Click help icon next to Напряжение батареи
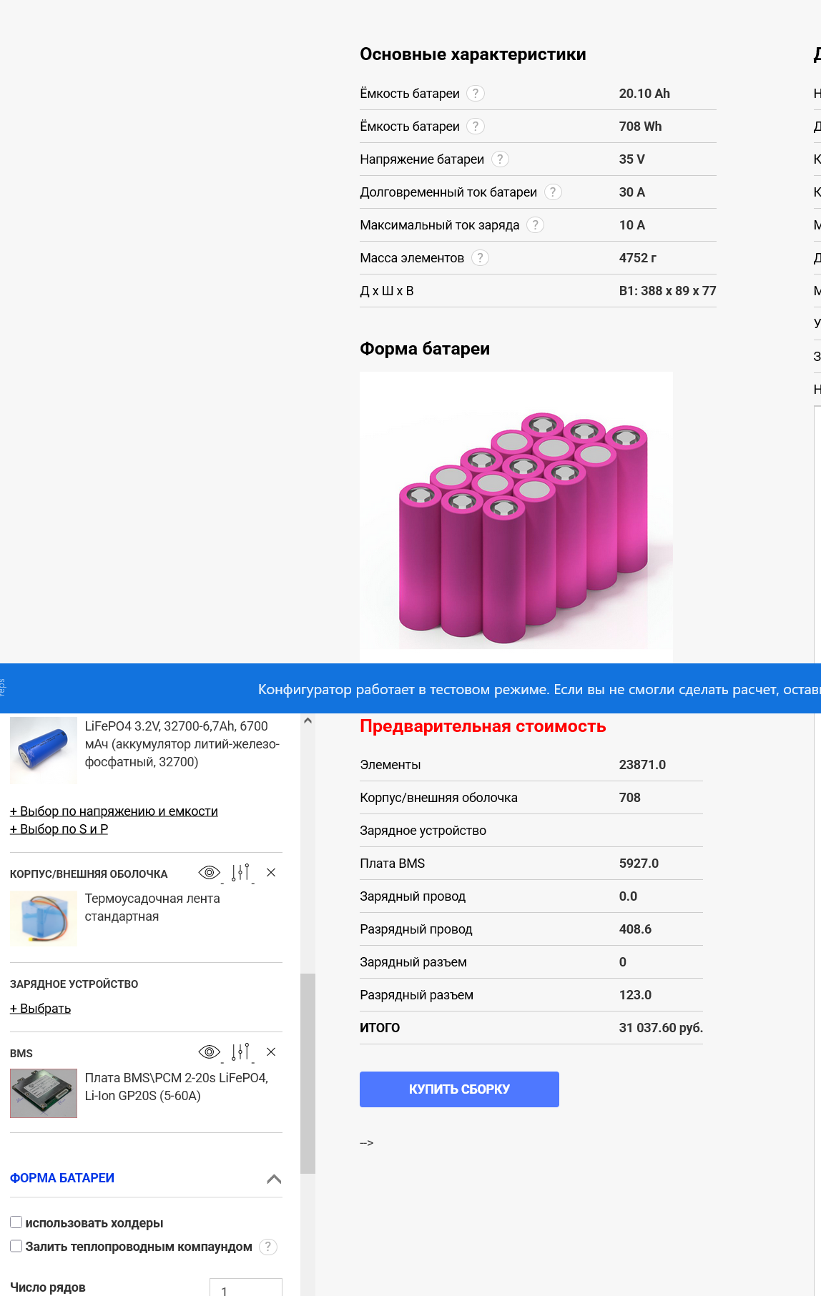Image resolution: width=821 pixels, height=1296 pixels. (x=500, y=159)
